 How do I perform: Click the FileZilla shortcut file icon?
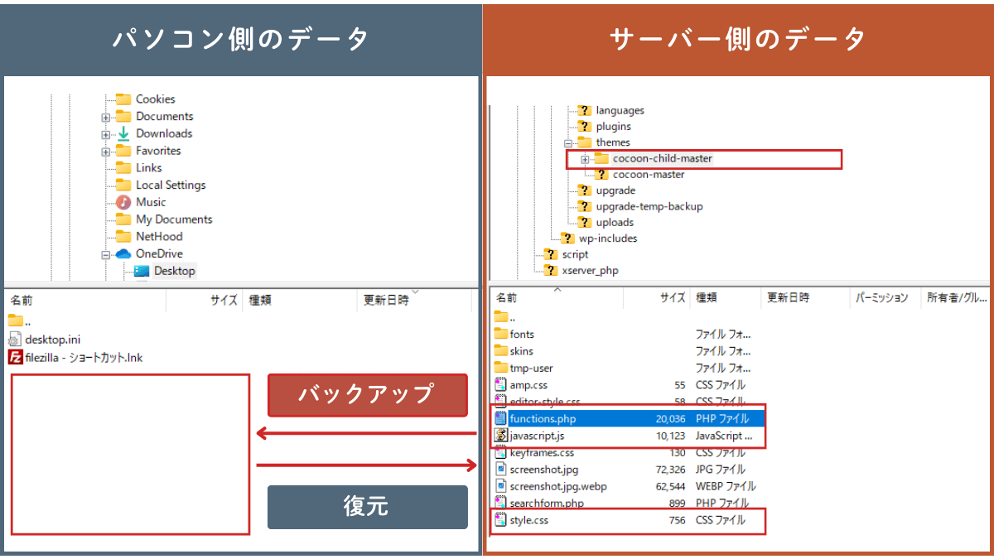[15, 358]
